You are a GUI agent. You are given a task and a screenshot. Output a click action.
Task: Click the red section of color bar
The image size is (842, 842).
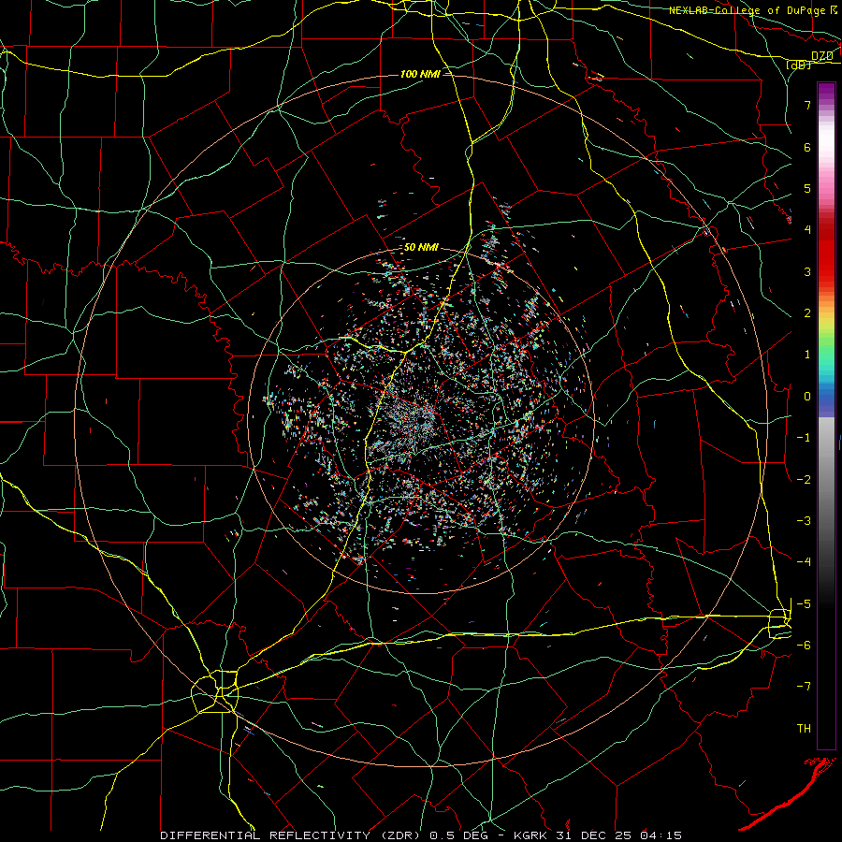coord(826,253)
